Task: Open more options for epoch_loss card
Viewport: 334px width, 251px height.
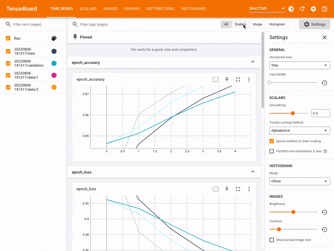Action: coord(249,189)
